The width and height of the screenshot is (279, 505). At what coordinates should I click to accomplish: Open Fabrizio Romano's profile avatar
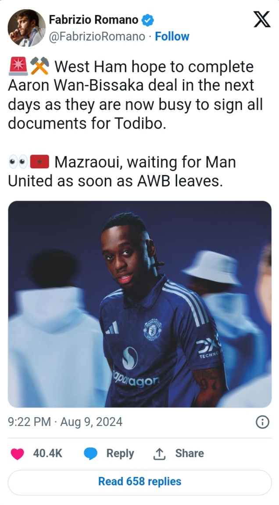coord(27,28)
